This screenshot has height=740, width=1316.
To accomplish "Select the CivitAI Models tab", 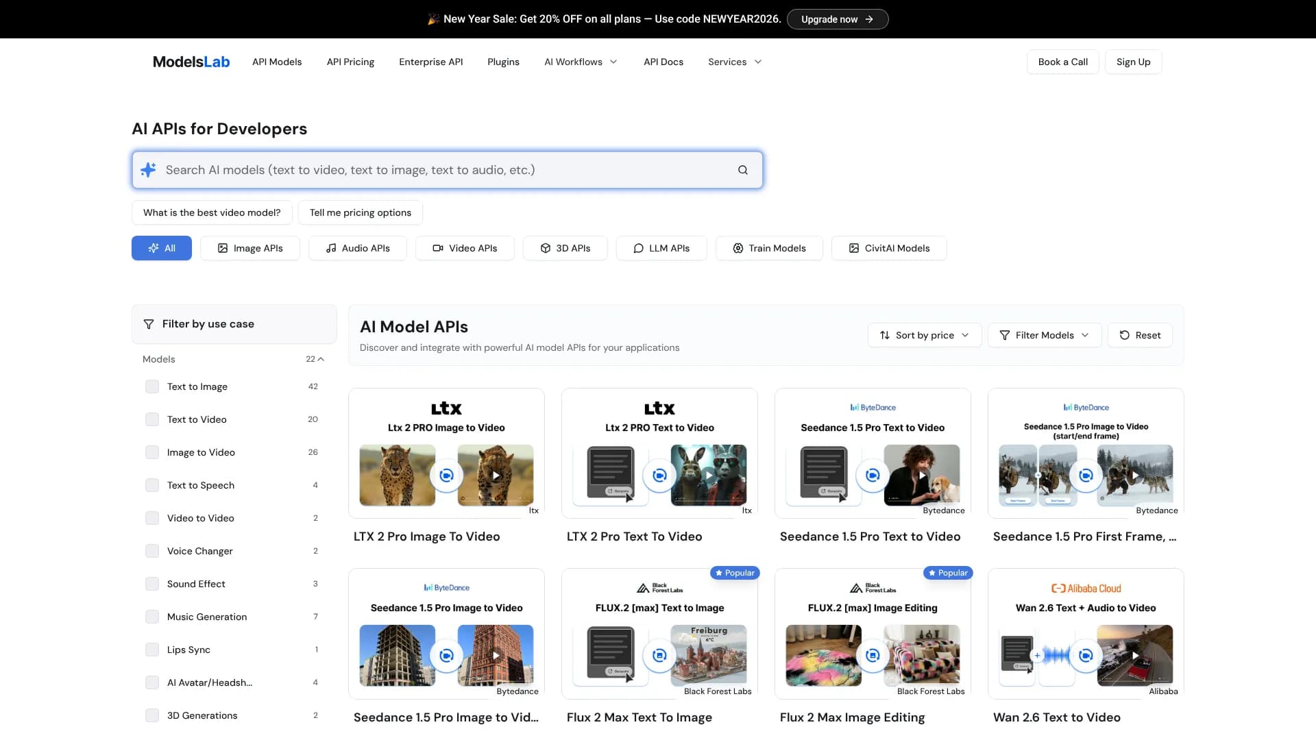I will [889, 248].
